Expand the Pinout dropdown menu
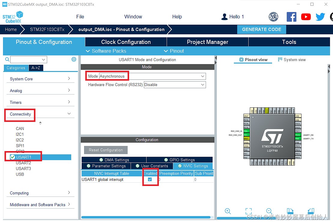Screen dimensions: 333x223 click(174, 51)
